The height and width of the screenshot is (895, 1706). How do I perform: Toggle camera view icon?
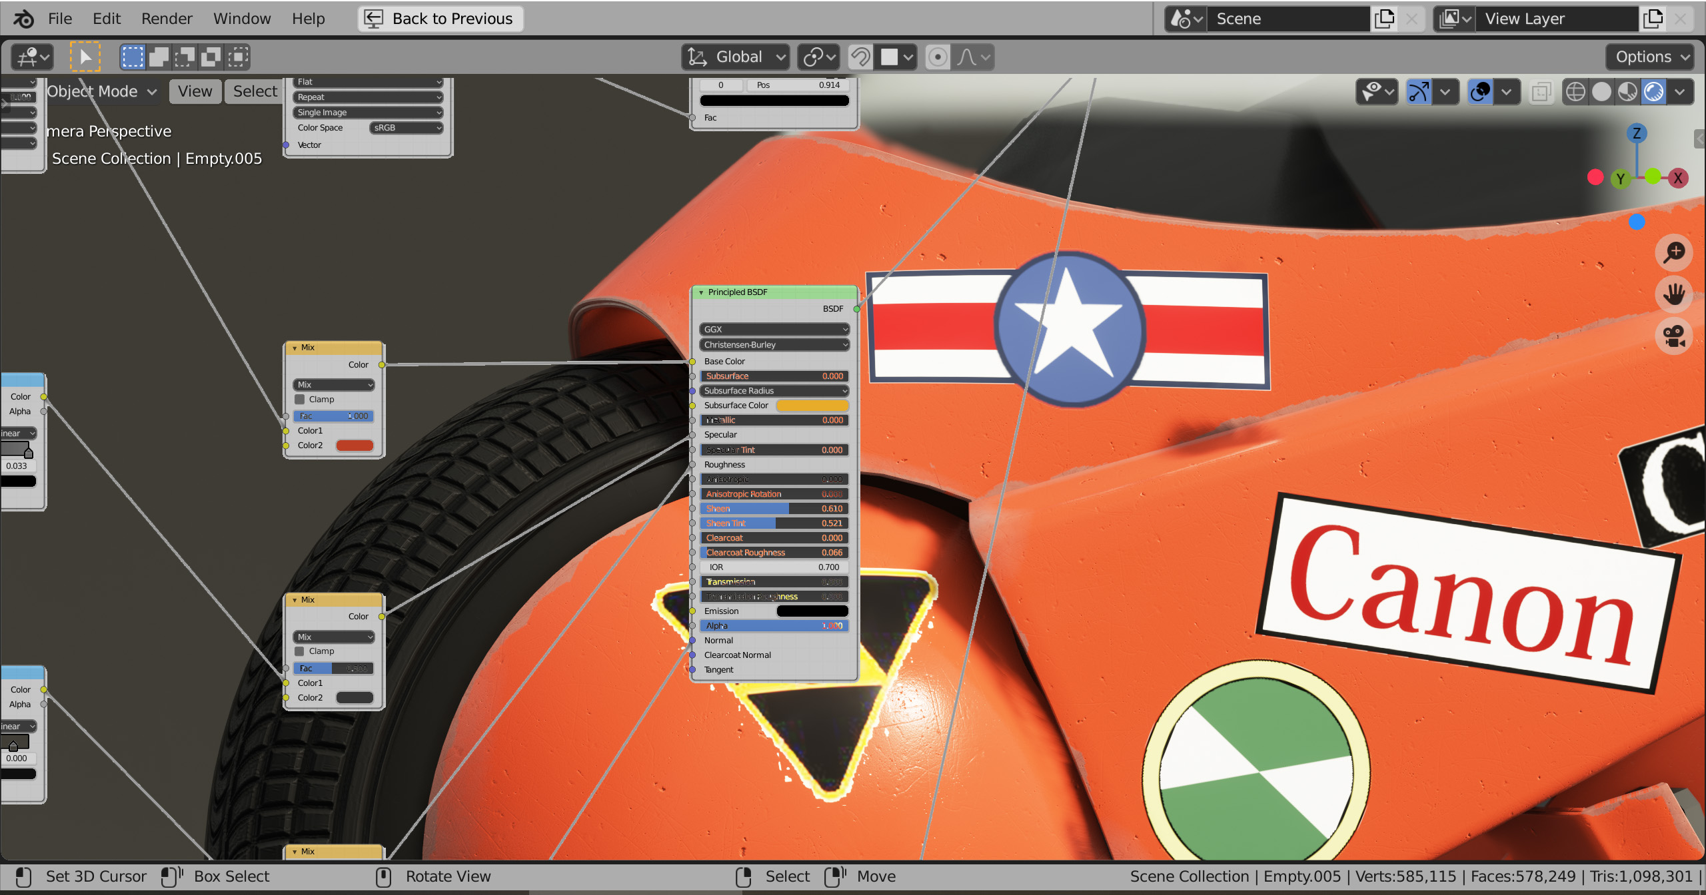(x=1674, y=336)
